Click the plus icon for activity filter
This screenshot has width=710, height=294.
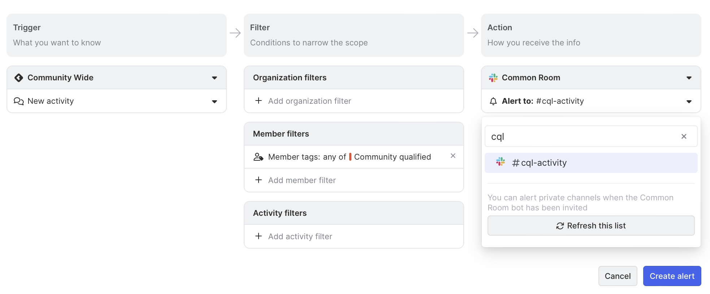259,236
